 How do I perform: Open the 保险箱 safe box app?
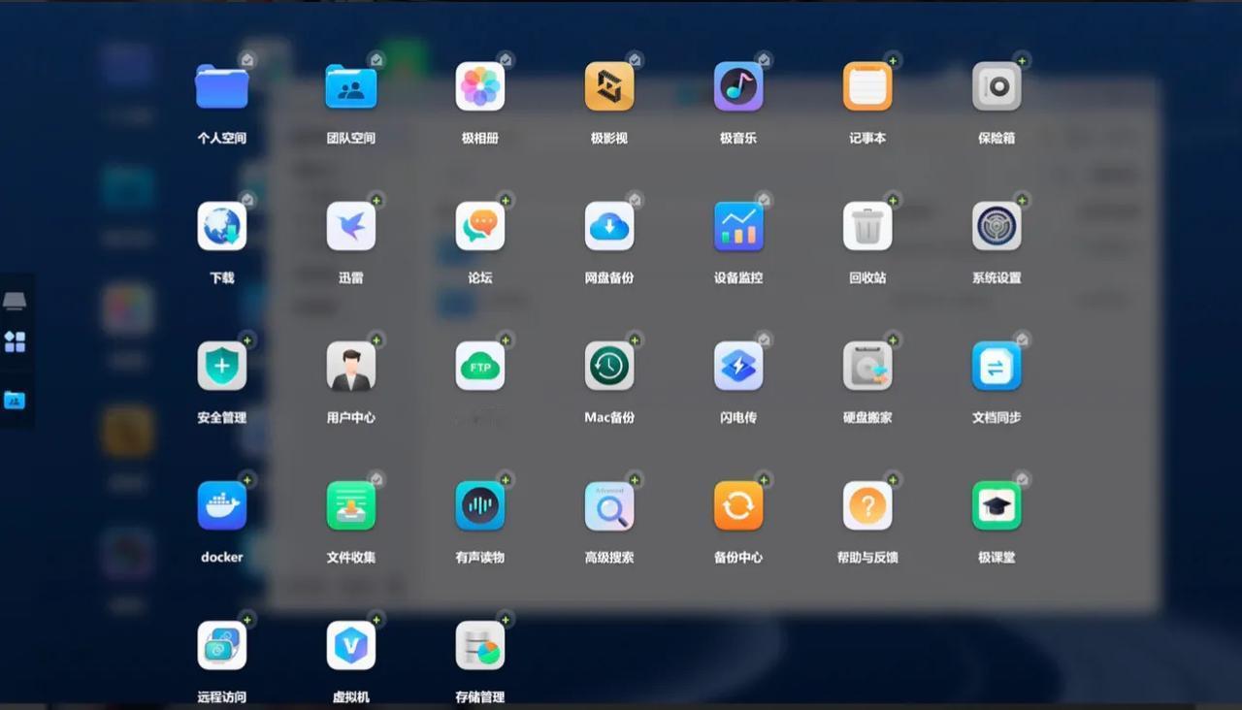[997, 86]
